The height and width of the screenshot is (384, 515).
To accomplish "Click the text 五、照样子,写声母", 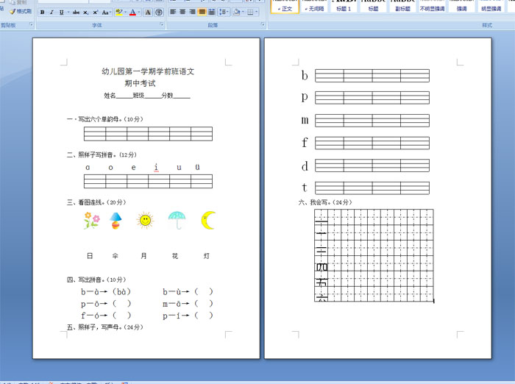I will [x=94, y=327].
